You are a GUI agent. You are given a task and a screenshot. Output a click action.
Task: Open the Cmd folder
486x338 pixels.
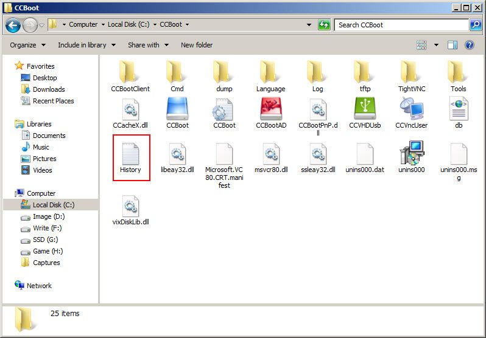click(177, 77)
